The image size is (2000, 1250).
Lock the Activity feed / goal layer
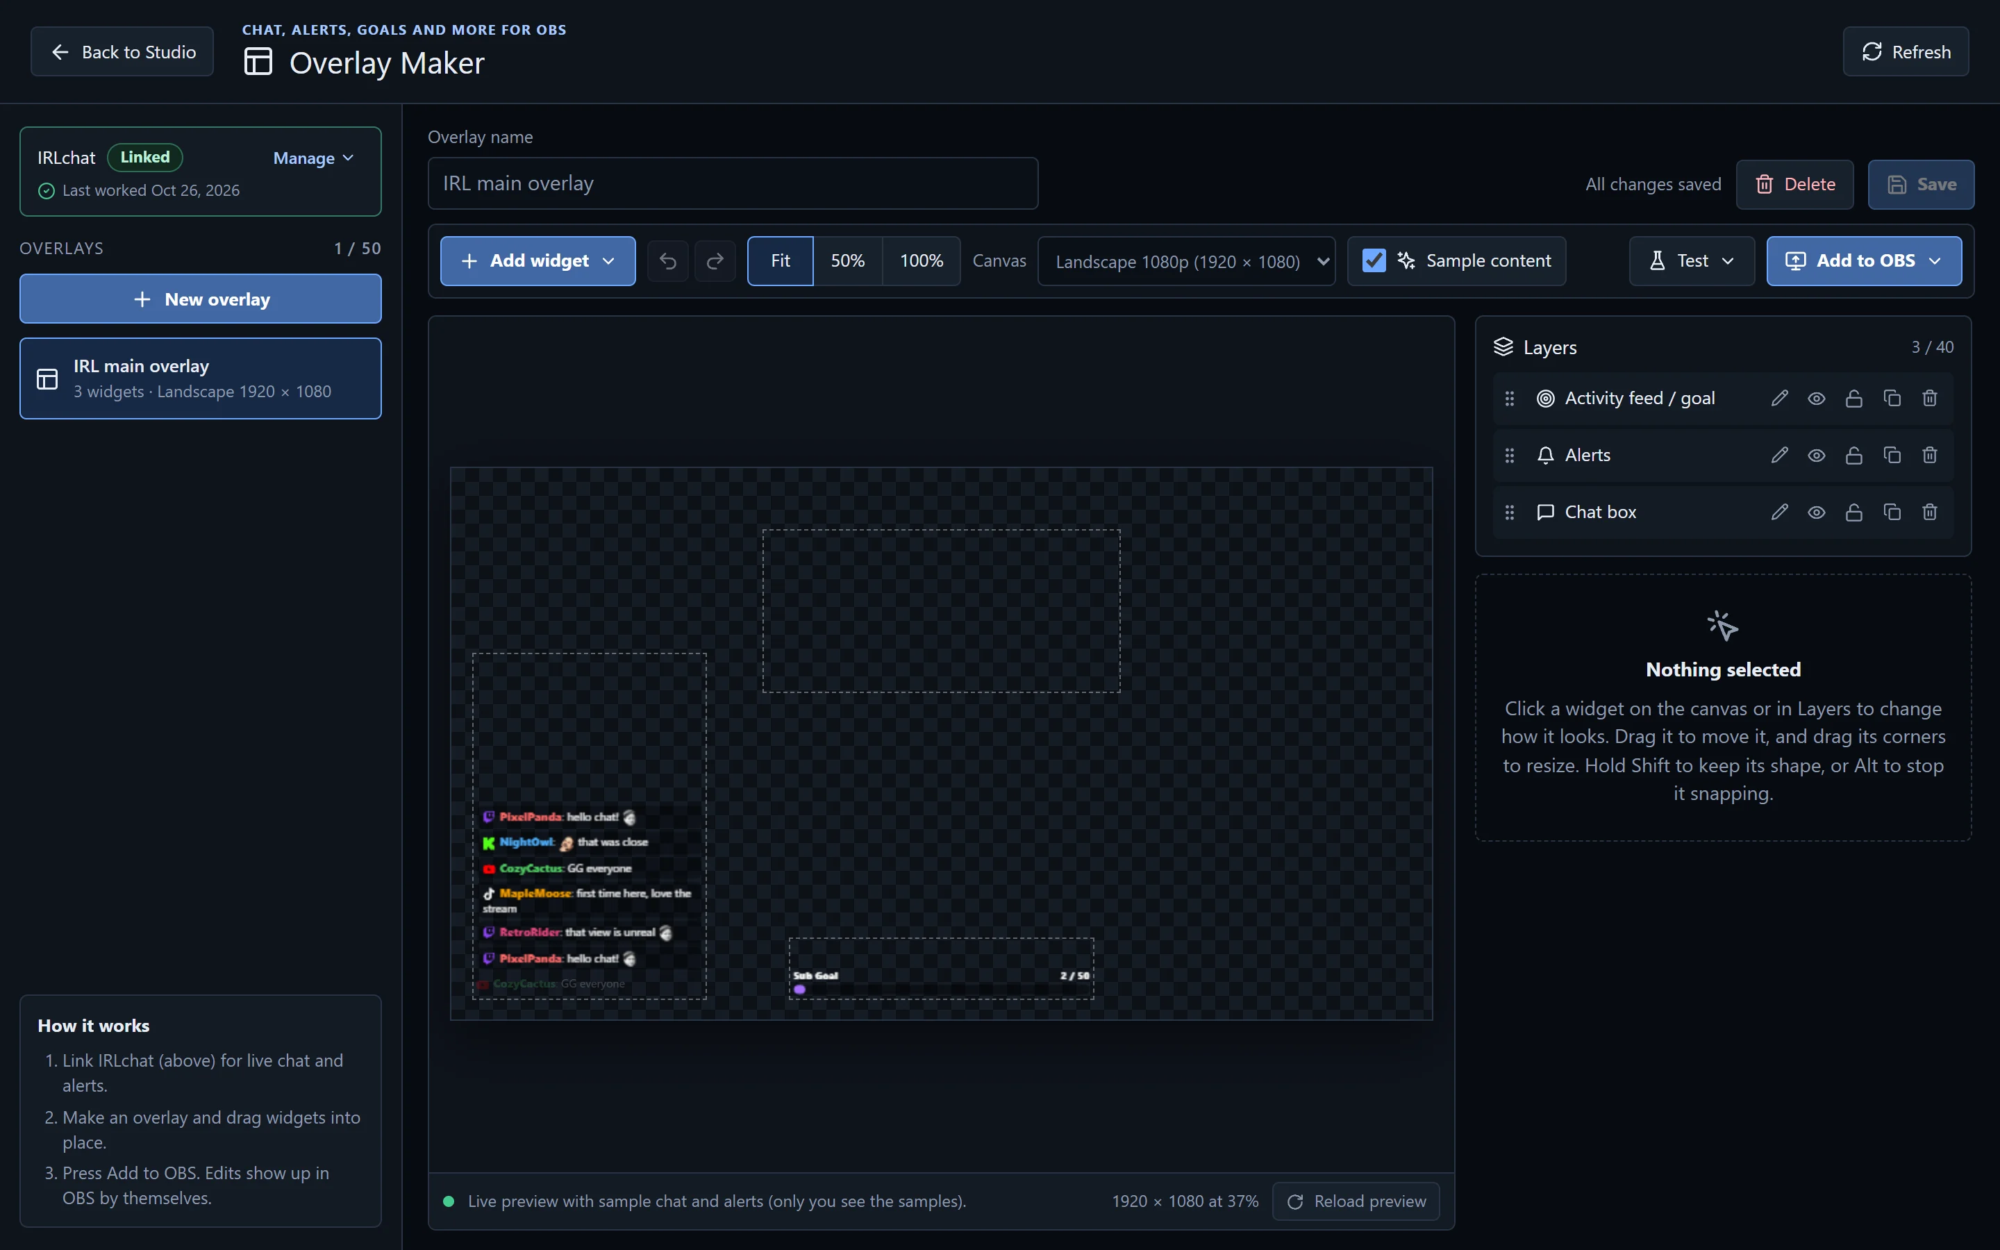click(x=1853, y=399)
